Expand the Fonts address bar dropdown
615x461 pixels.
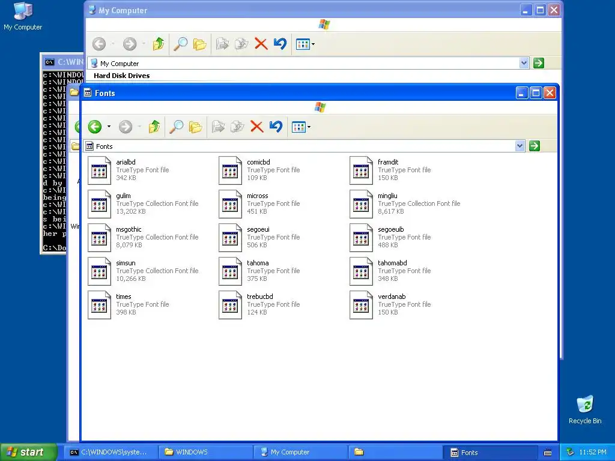click(520, 146)
